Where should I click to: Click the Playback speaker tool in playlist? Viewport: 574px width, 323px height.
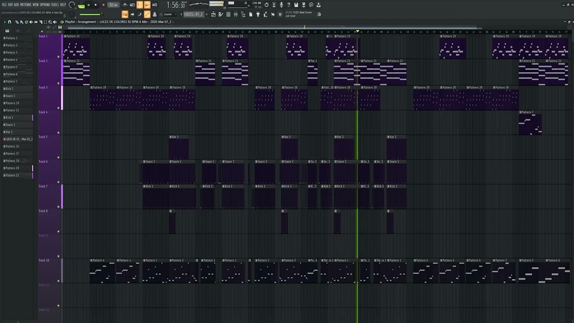[55, 22]
